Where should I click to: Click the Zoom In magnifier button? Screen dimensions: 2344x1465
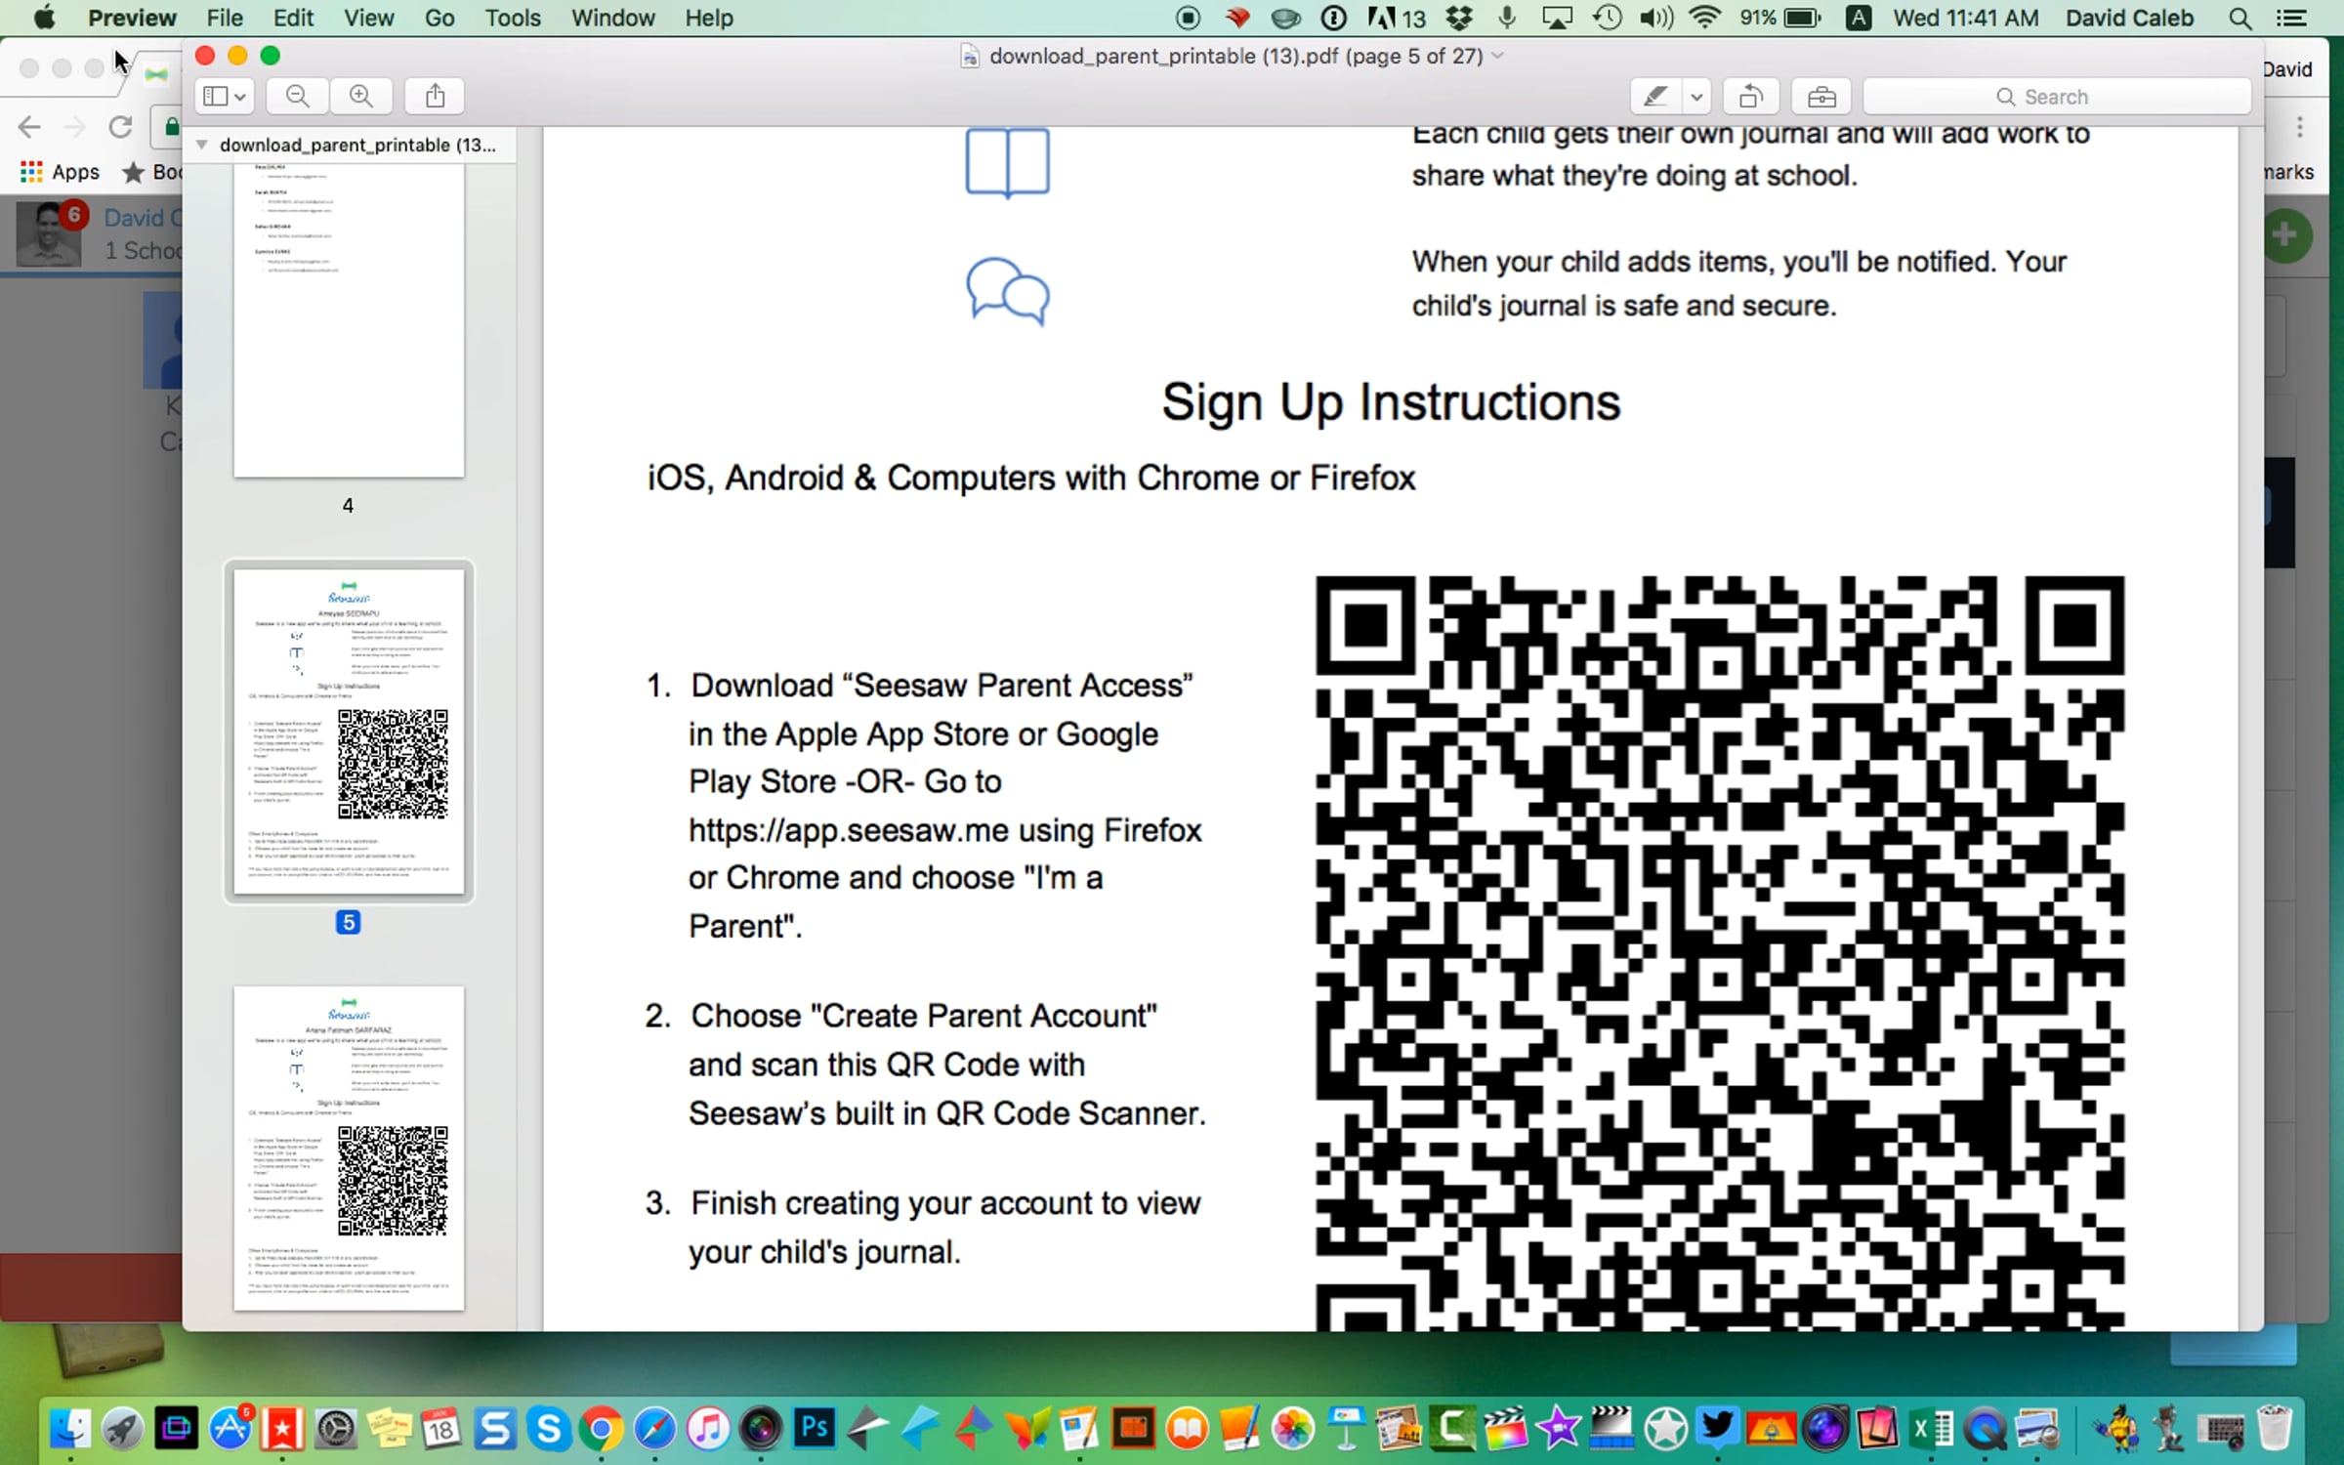(x=361, y=96)
